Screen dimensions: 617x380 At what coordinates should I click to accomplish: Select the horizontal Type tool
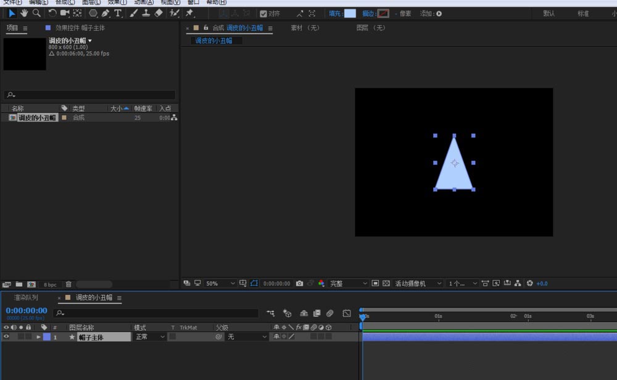pyautogui.click(x=118, y=13)
